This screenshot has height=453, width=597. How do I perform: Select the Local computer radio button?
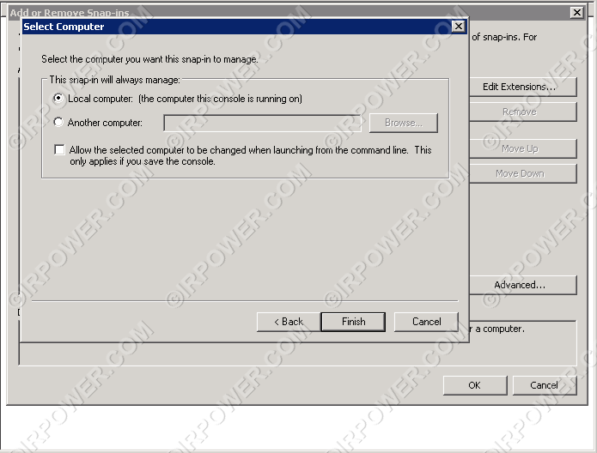point(58,99)
